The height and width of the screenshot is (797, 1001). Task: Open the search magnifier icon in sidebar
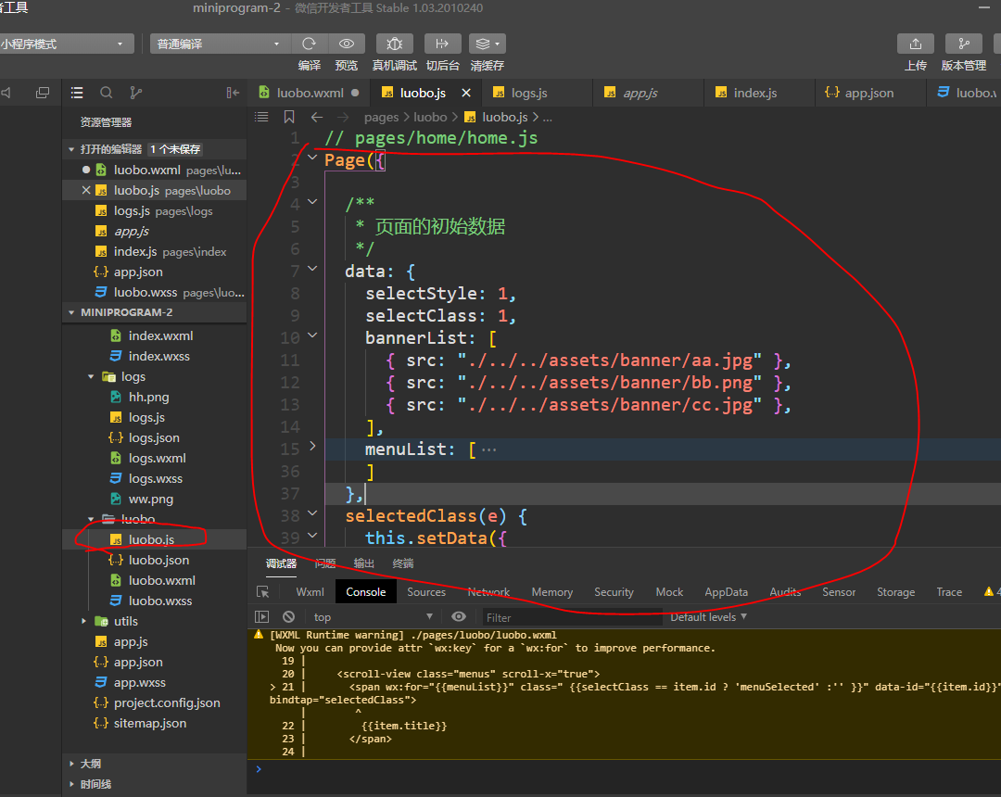pos(106,93)
